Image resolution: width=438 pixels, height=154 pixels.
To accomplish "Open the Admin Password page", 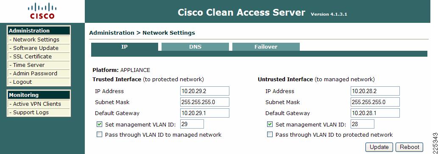I will point(39,74).
